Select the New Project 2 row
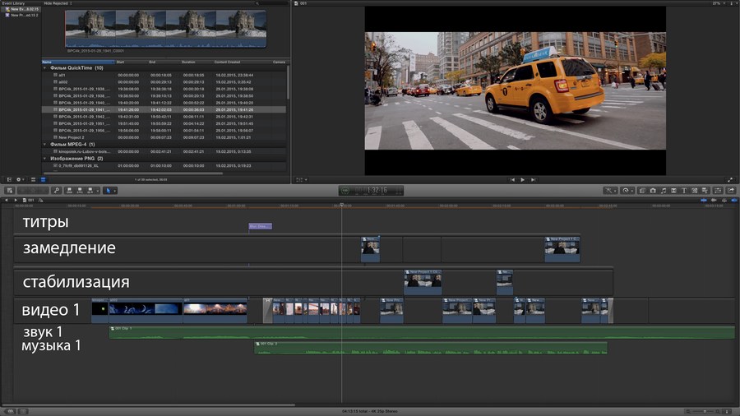 (x=164, y=137)
